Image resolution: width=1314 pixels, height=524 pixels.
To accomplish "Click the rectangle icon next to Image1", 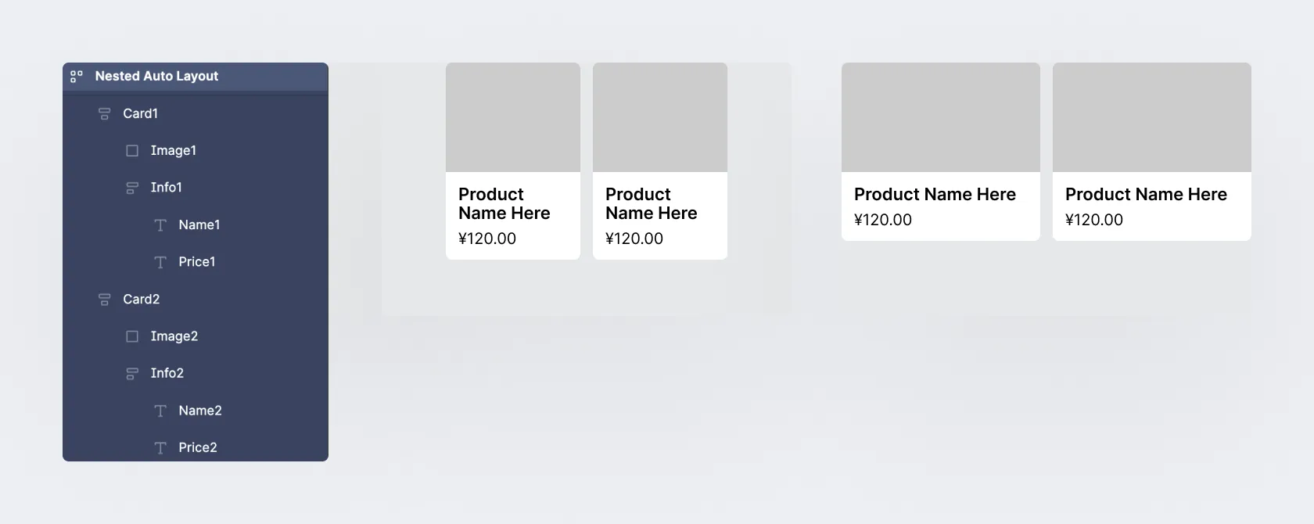I will [132, 151].
